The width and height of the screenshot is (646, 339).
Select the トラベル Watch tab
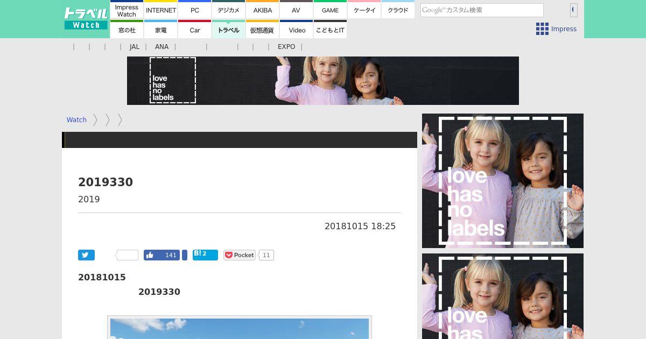(229, 30)
